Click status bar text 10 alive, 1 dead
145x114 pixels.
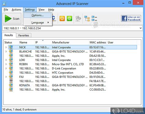click(19, 109)
